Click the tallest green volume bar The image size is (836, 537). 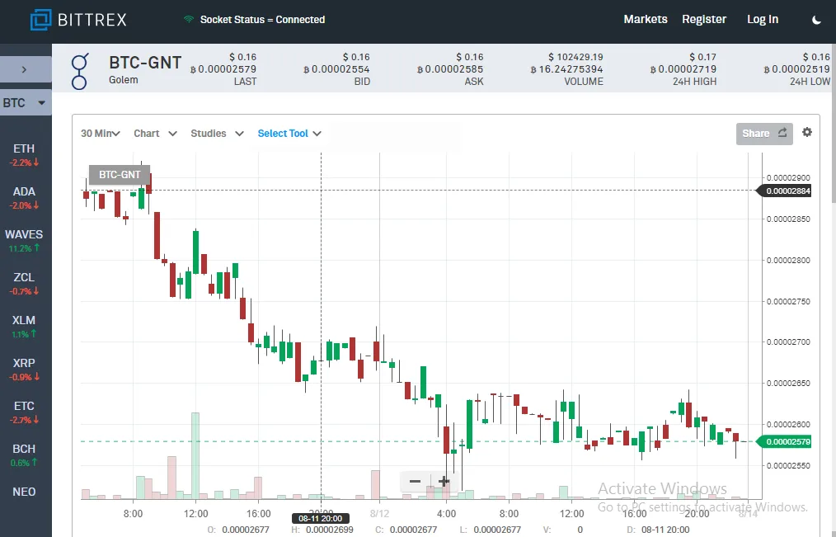click(x=195, y=455)
